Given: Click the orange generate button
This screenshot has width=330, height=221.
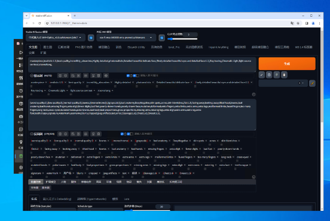Looking at the screenshot, I should [x=287, y=63].
